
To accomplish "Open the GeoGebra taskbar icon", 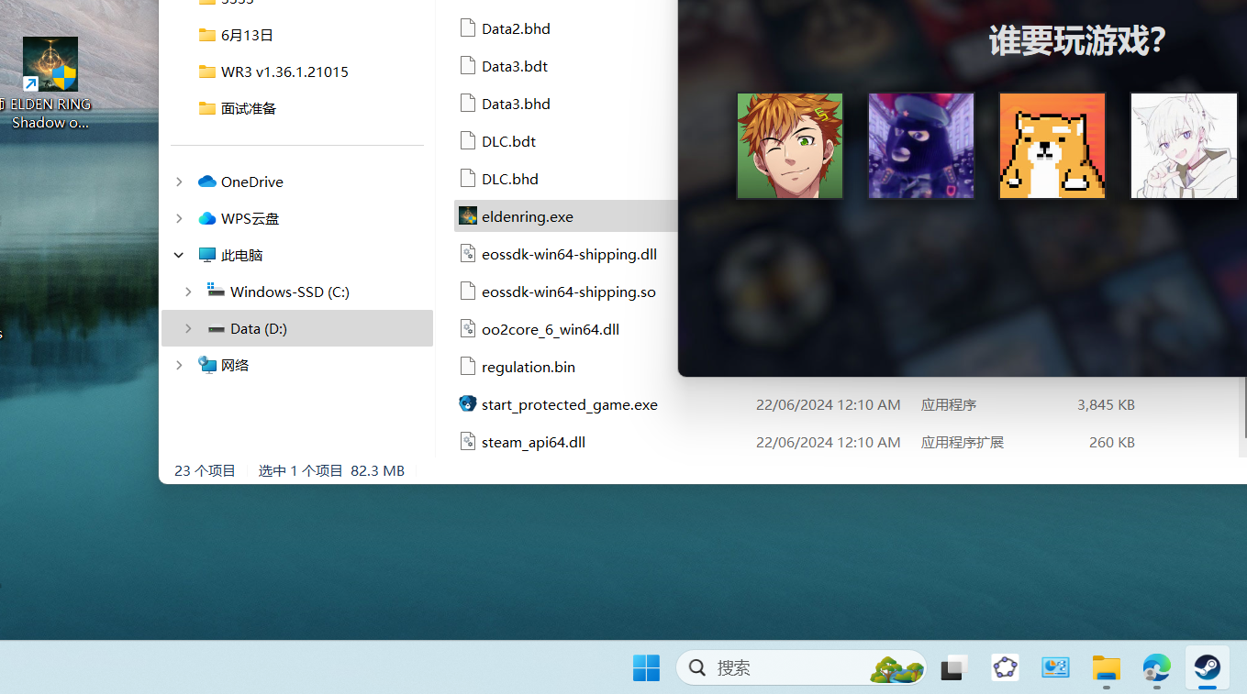I will (1005, 667).
